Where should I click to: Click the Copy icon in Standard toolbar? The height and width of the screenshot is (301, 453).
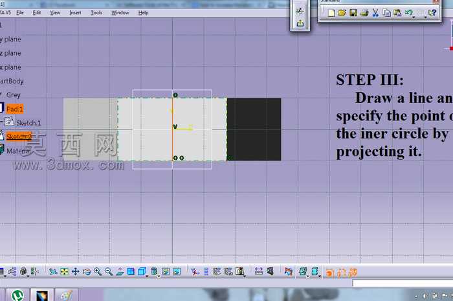[386, 13]
